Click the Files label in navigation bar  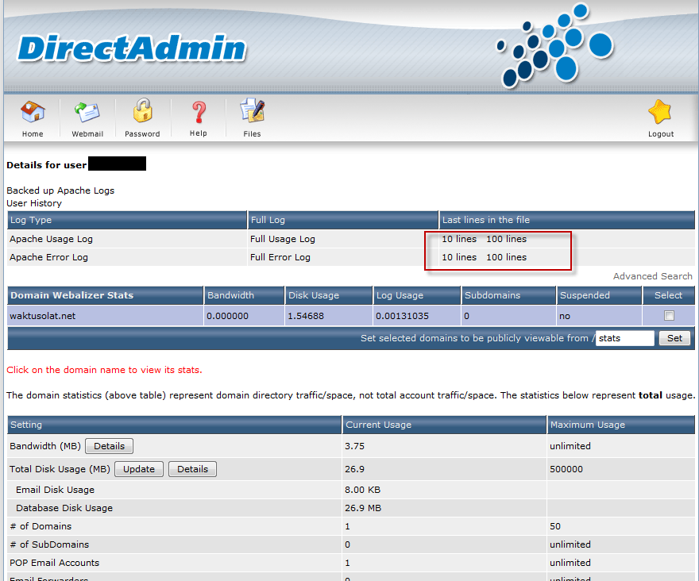pyautogui.click(x=252, y=133)
